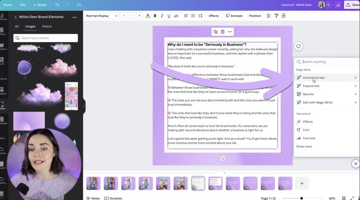Open line spacing options
The image size is (360, 200).
200,16
